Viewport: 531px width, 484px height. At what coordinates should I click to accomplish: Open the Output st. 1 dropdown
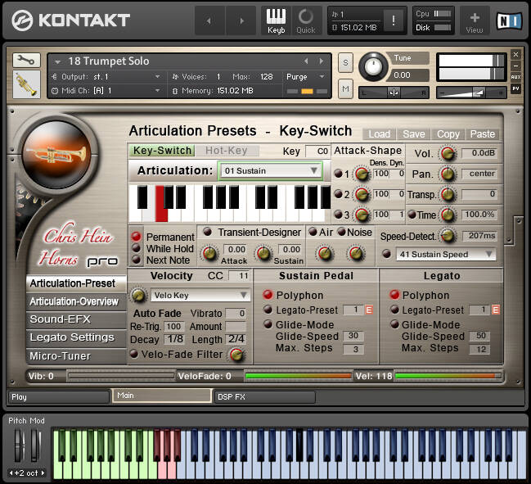tap(157, 77)
